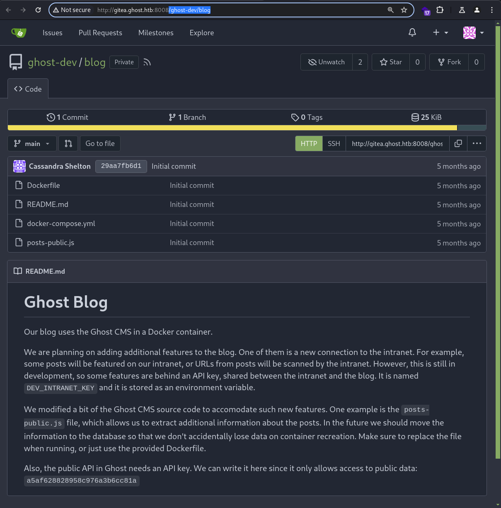Click the forks count 0
This screenshot has height=508, width=501.
(477, 62)
